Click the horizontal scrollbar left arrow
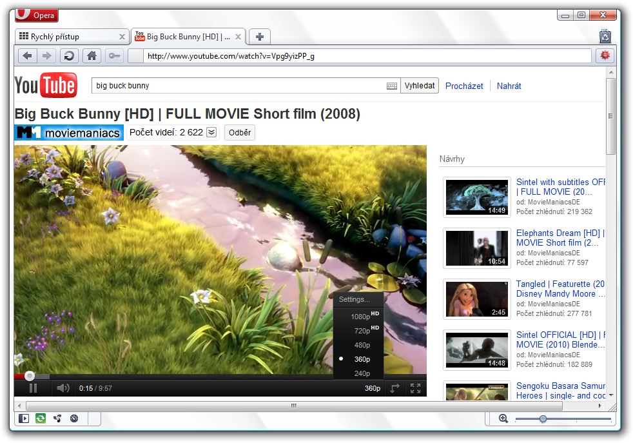Viewport: 633px width, 443px height. pyautogui.click(x=19, y=406)
